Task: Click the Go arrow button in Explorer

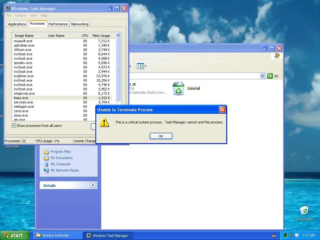Action: point(270,76)
